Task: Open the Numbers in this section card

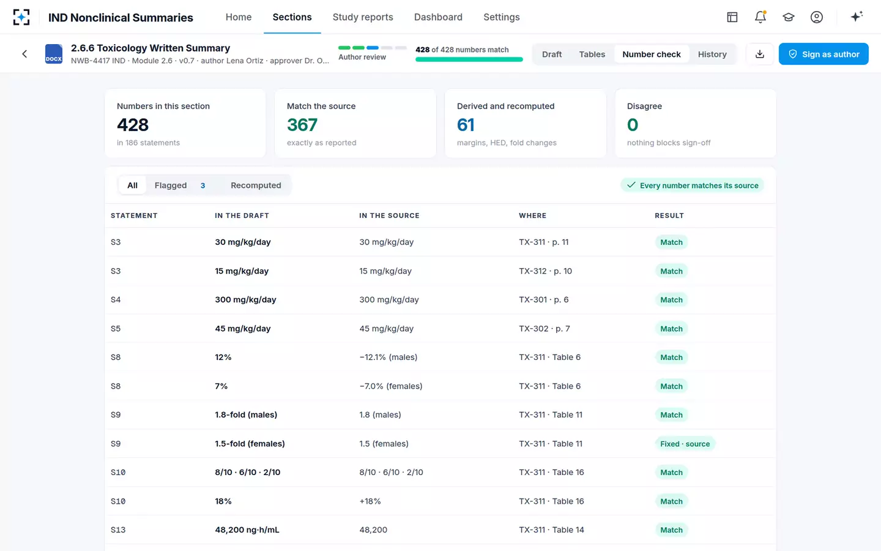Action: [x=185, y=123]
